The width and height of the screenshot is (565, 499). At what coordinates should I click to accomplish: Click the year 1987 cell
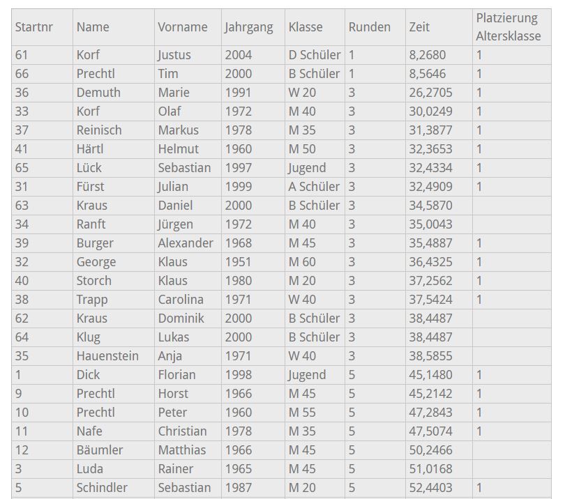(x=239, y=488)
